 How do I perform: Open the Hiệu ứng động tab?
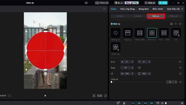pos(128,9)
